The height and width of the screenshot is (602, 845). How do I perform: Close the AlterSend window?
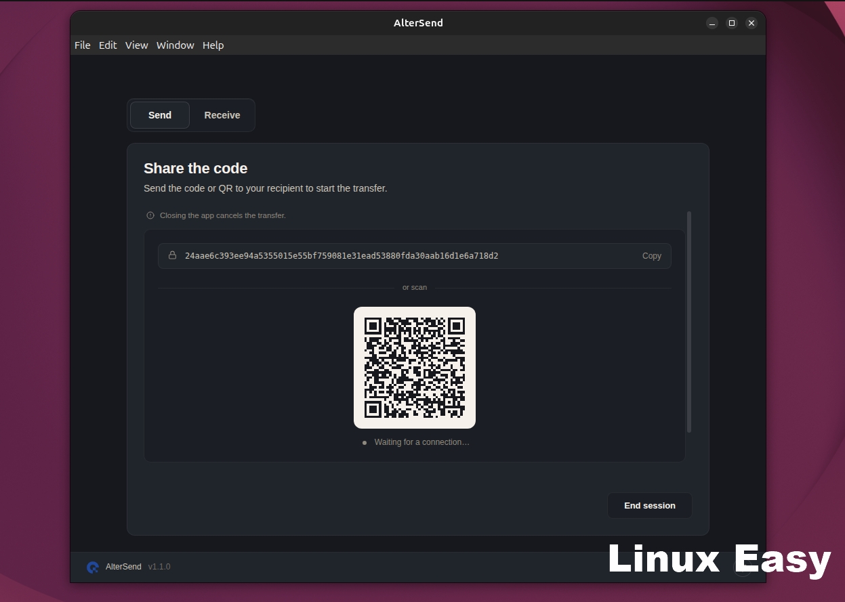click(751, 23)
